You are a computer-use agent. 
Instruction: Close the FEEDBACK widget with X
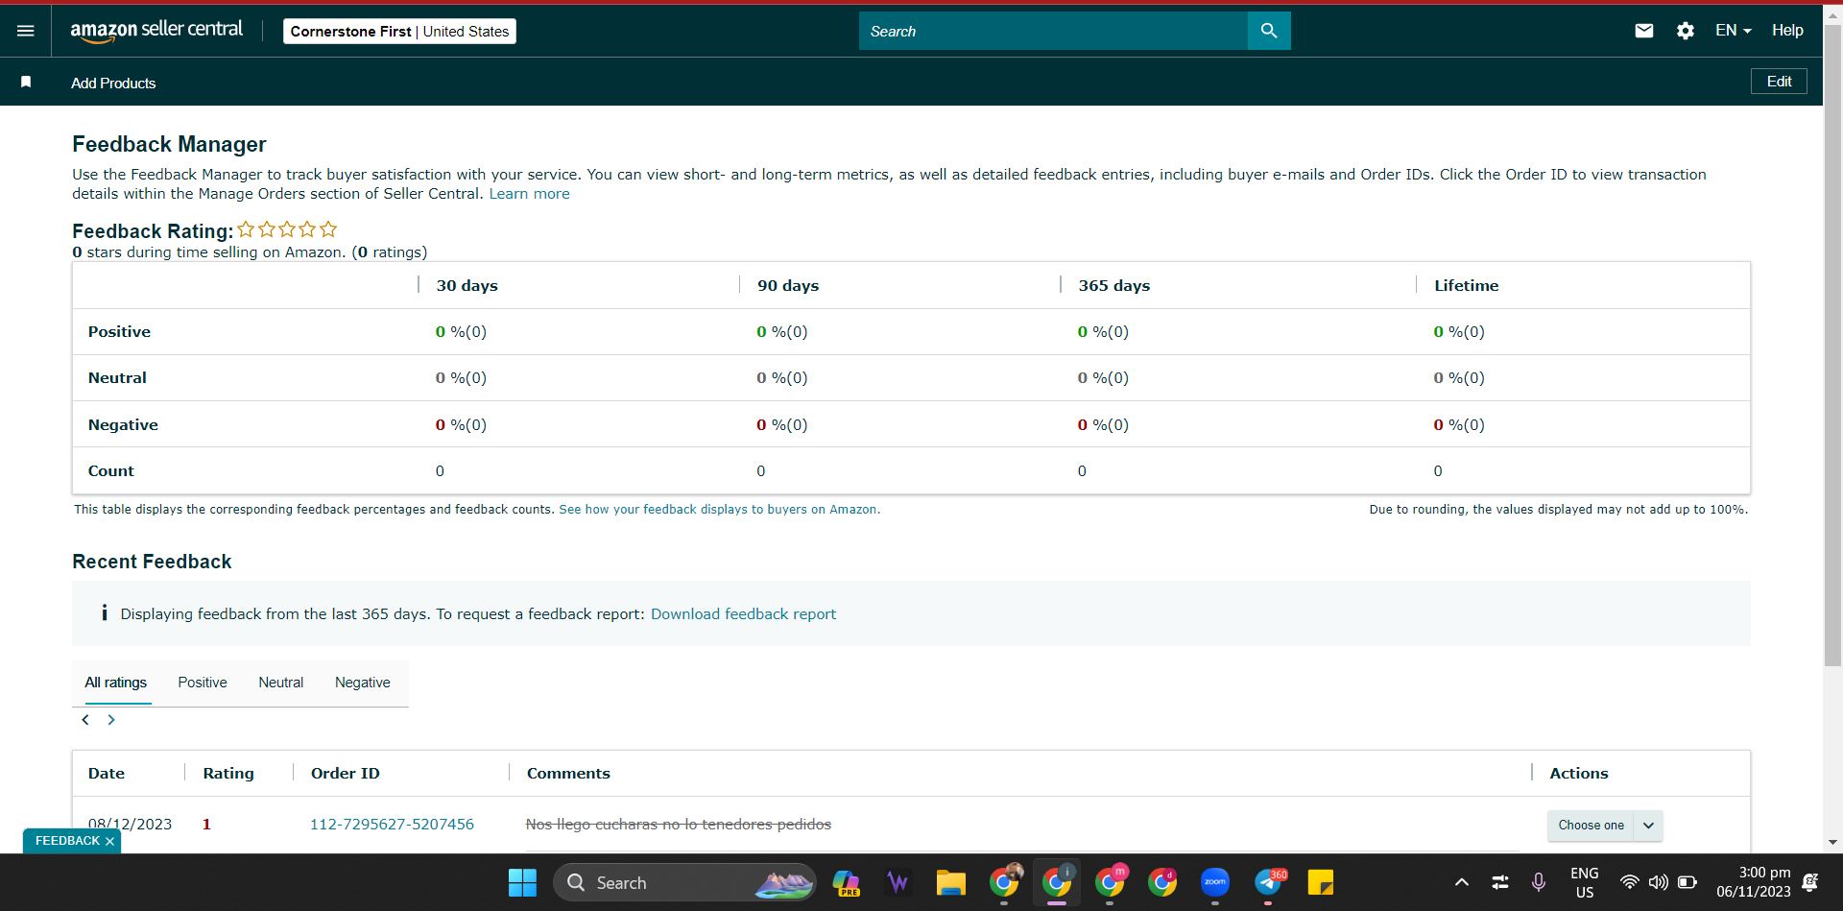[x=110, y=842]
